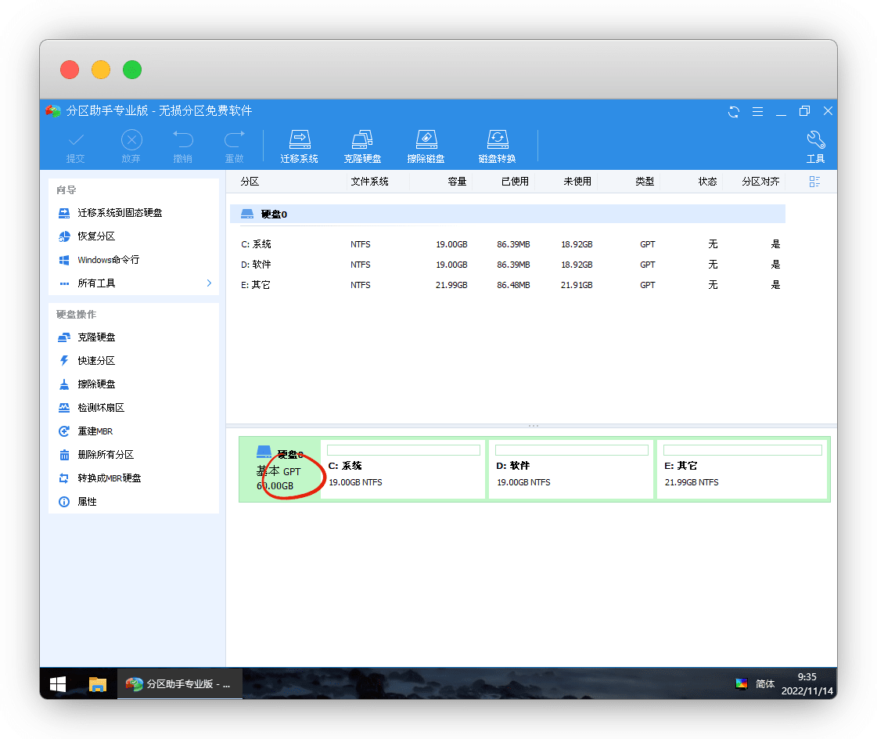Screen dimensions: 877x739
Task: Open the 克隆硬盘 toolbar tool
Action: point(362,146)
